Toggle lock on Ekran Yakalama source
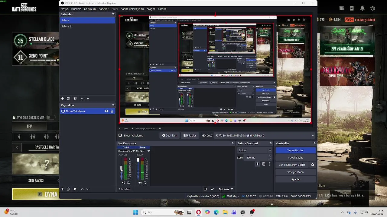387x217 pixels. coord(112,111)
